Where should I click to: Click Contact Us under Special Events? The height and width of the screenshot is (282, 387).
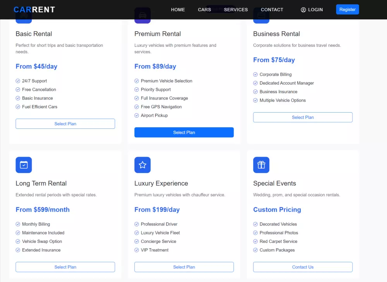coord(303,267)
